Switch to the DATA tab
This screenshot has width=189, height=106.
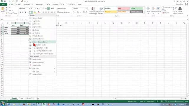pos(48,4)
